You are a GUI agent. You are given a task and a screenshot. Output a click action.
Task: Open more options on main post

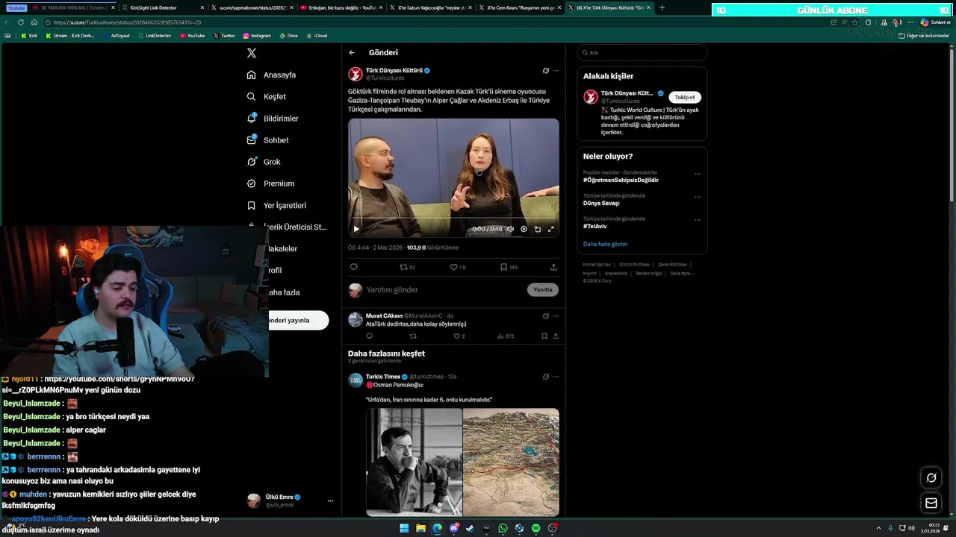[x=556, y=71]
